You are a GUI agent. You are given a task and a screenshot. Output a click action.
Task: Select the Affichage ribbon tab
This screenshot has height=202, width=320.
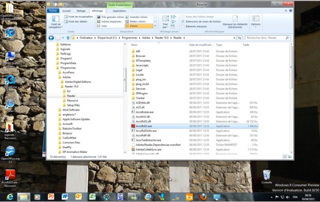tap(98, 11)
